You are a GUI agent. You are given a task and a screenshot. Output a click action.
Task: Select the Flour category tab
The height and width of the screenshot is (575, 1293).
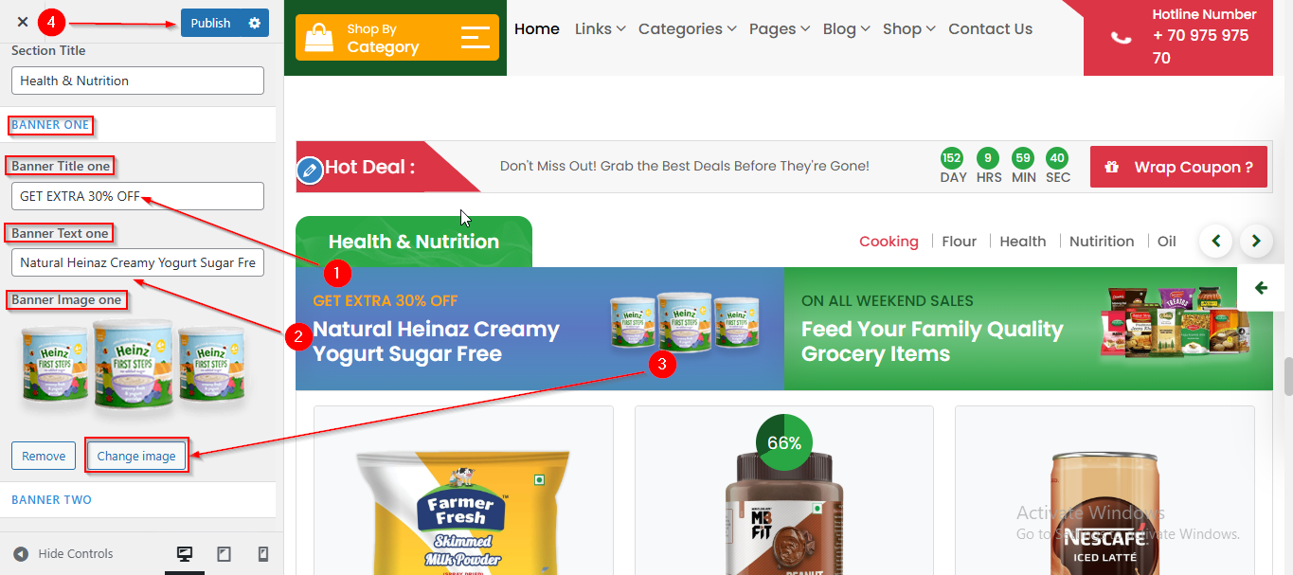[x=959, y=242]
